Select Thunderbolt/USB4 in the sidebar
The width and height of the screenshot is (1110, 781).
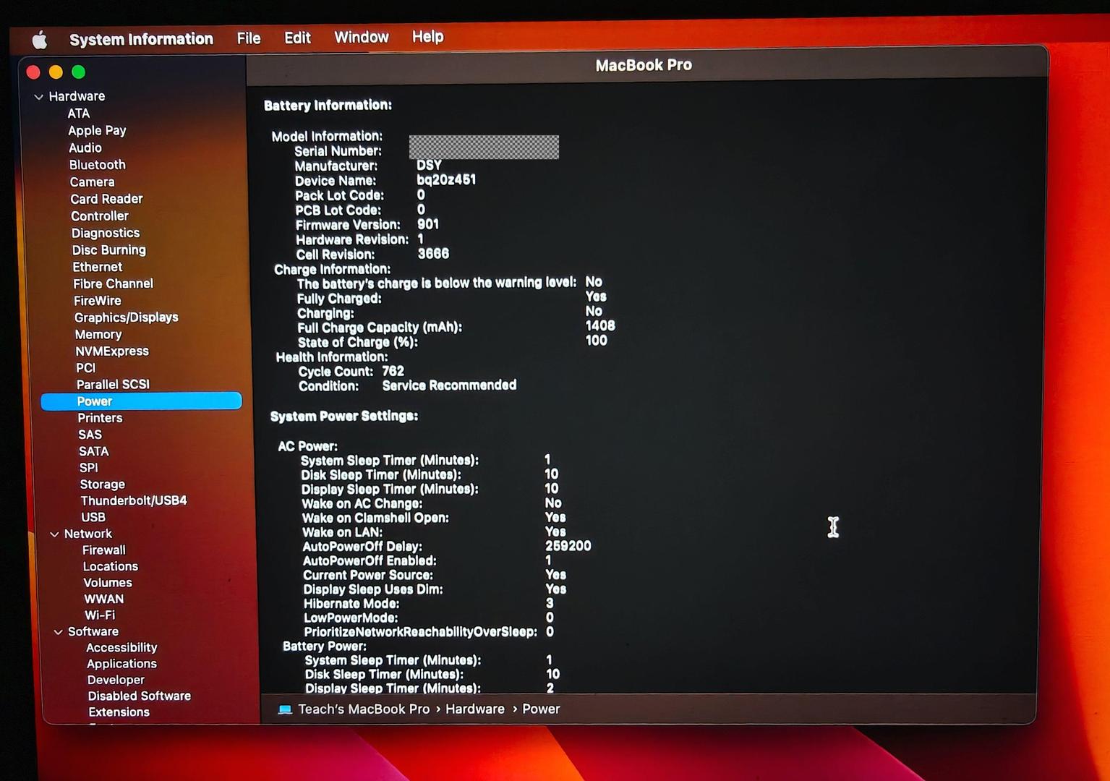coord(134,500)
